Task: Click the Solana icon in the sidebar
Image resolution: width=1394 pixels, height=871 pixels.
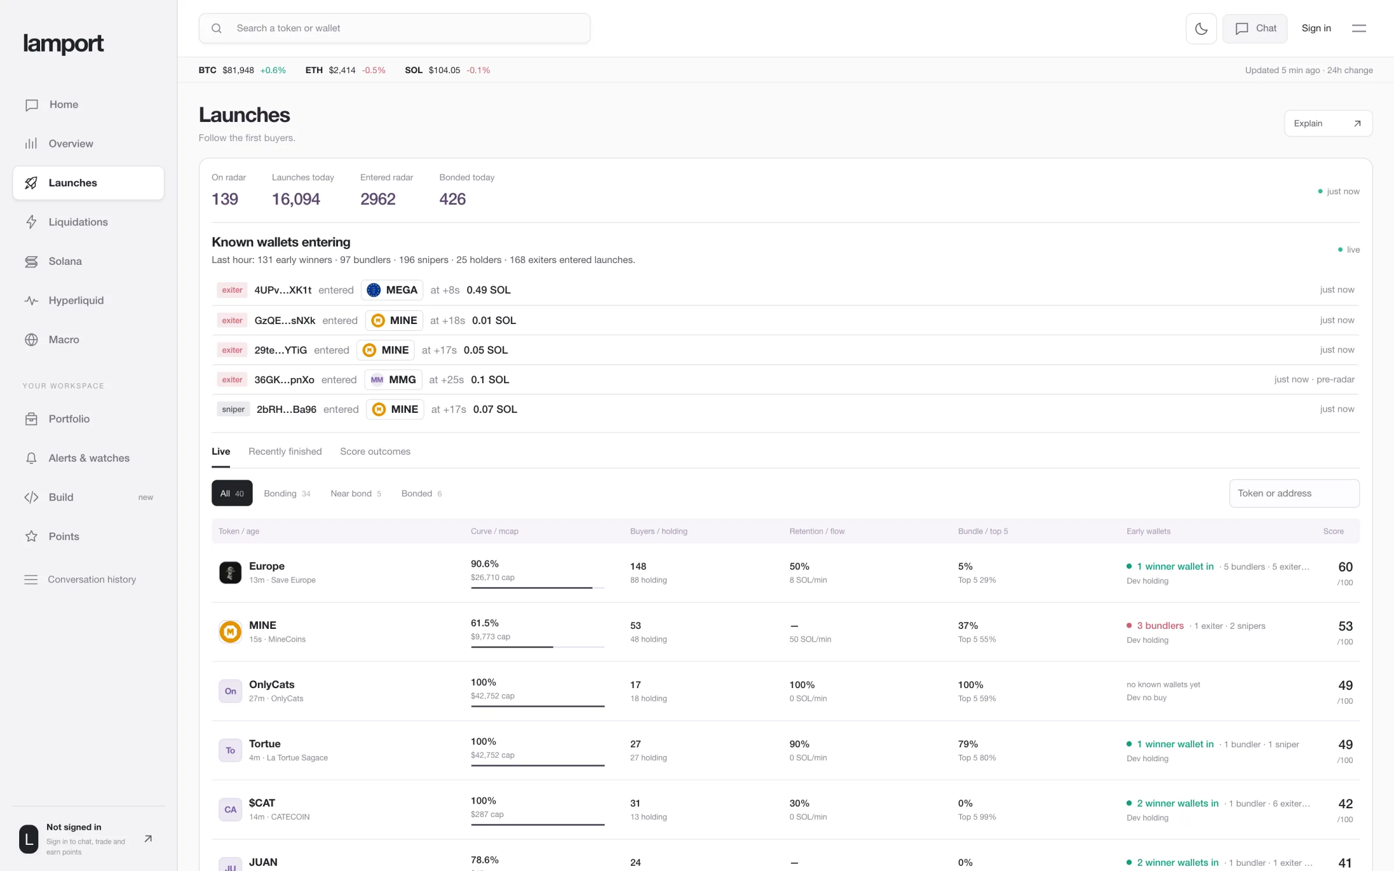Action: (31, 261)
